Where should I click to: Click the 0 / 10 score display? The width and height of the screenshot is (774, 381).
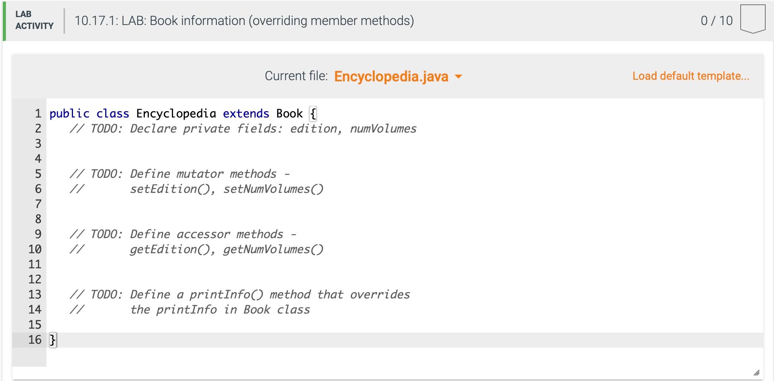pos(716,21)
